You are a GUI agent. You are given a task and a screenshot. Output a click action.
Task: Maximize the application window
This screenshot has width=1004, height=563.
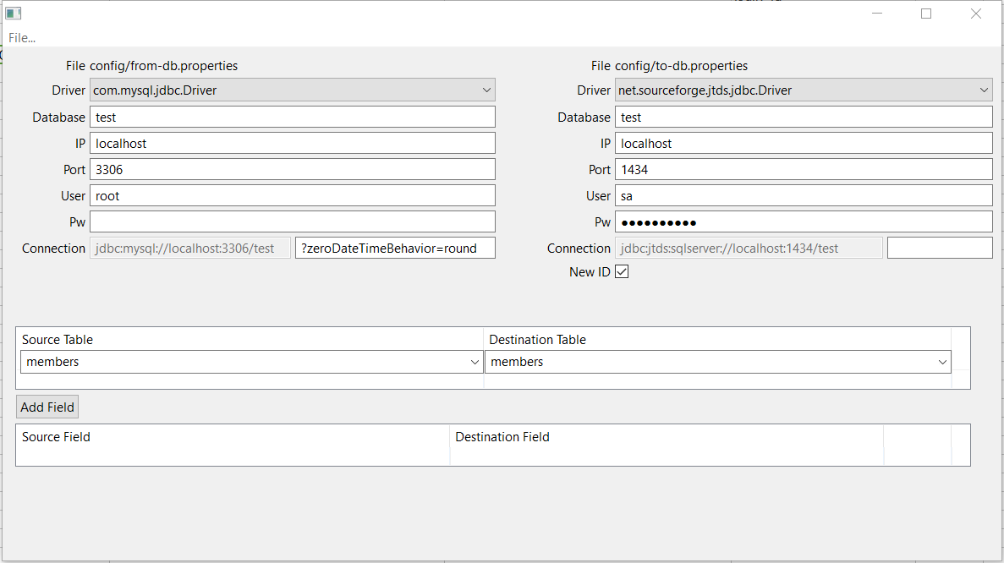(926, 14)
